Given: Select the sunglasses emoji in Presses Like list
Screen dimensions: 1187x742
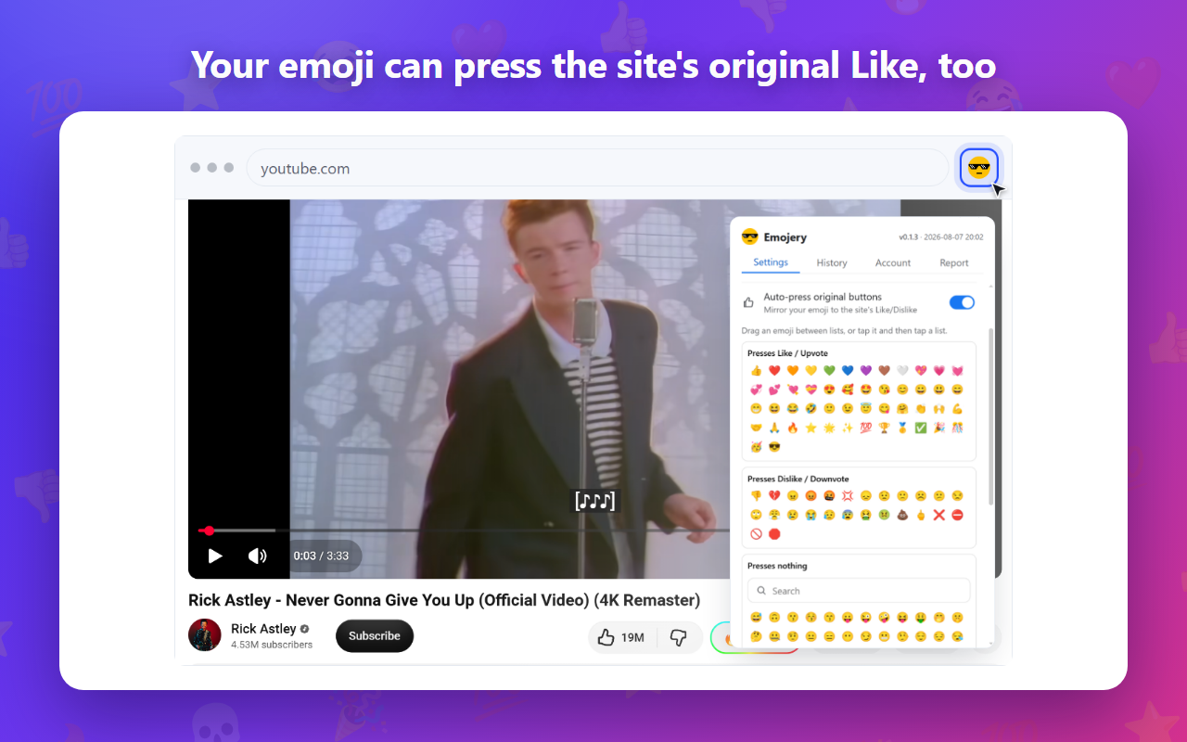Looking at the screenshot, I should click(x=774, y=446).
